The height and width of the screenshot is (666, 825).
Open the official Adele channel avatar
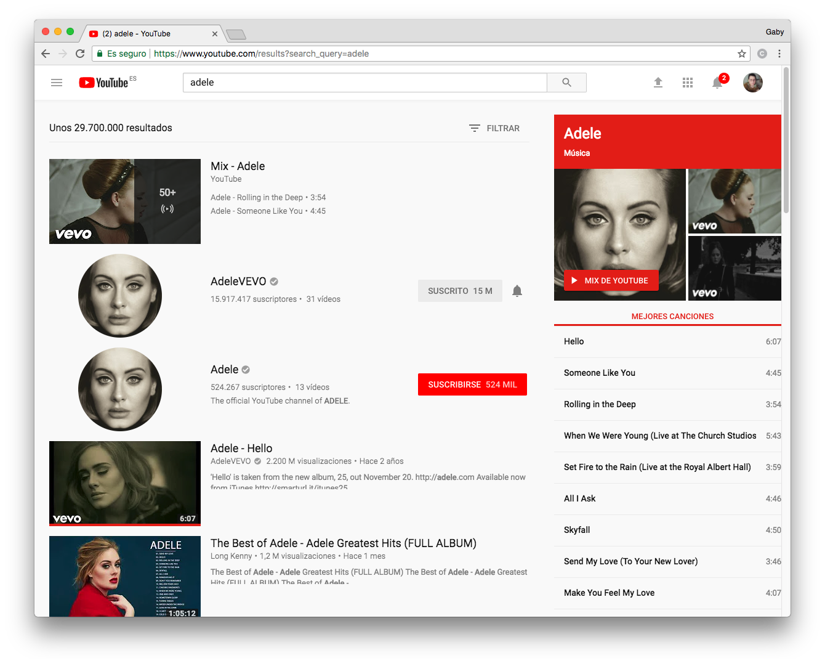[x=120, y=389]
